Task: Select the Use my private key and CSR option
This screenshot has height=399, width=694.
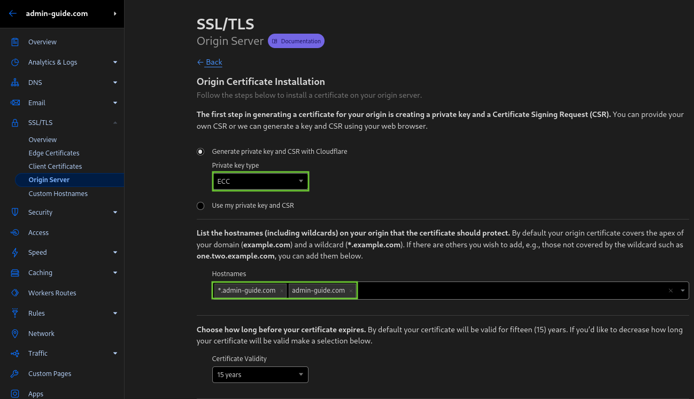Action: click(x=200, y=206)
